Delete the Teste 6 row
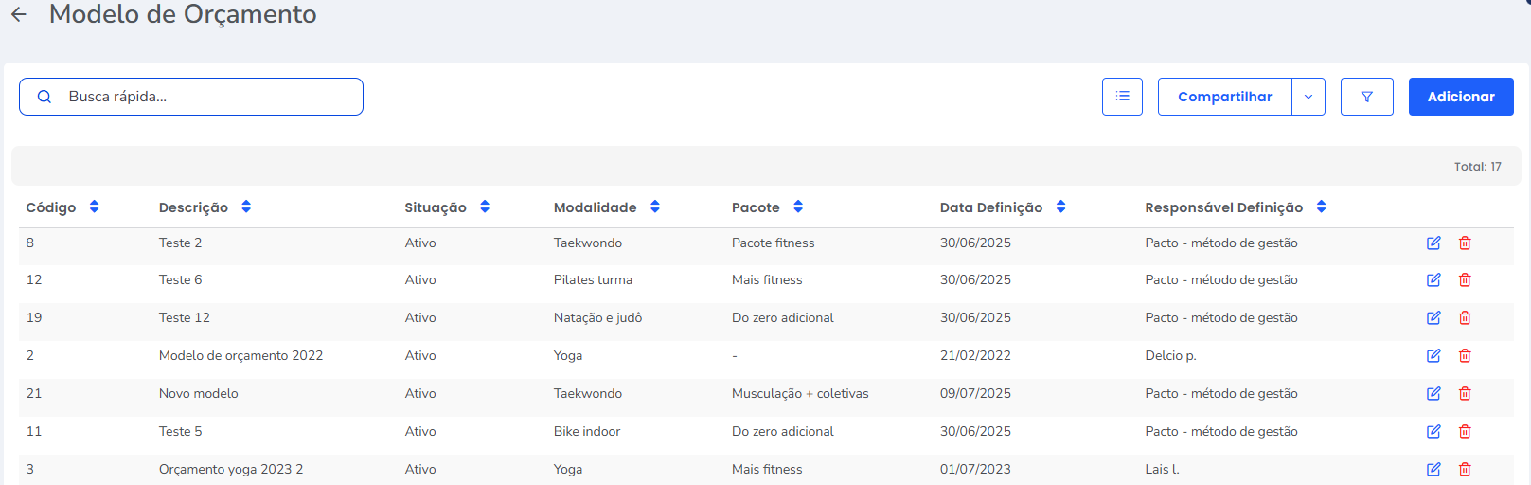Screen dimensions: 1531x485 pyautogui.click(x=1465, y=280)
